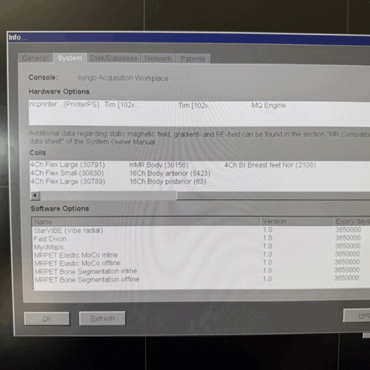Switch to the General tab
This screenshot has height=370, width=370.
[35, 58]
